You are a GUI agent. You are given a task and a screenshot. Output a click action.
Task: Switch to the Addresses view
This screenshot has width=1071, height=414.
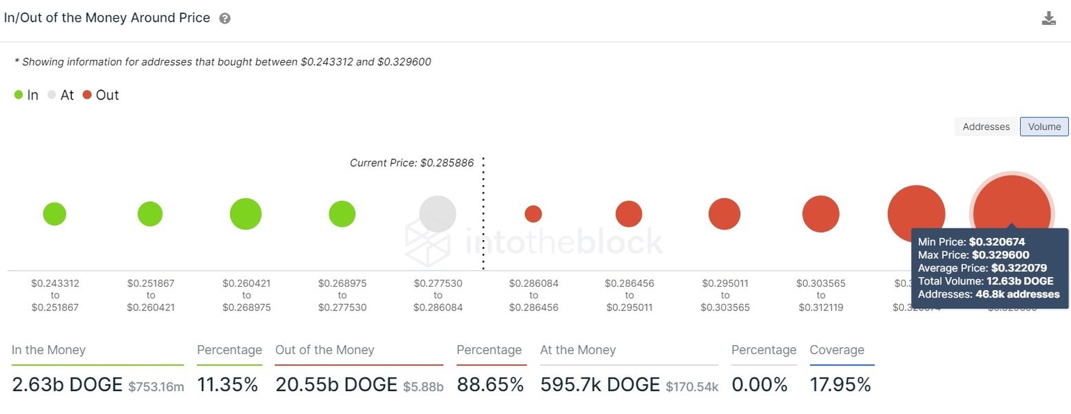coord(985,127)
